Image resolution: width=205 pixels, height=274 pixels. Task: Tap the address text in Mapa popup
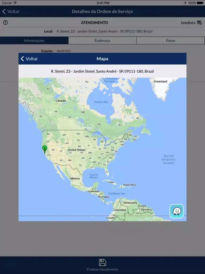(x=102, y=71)
